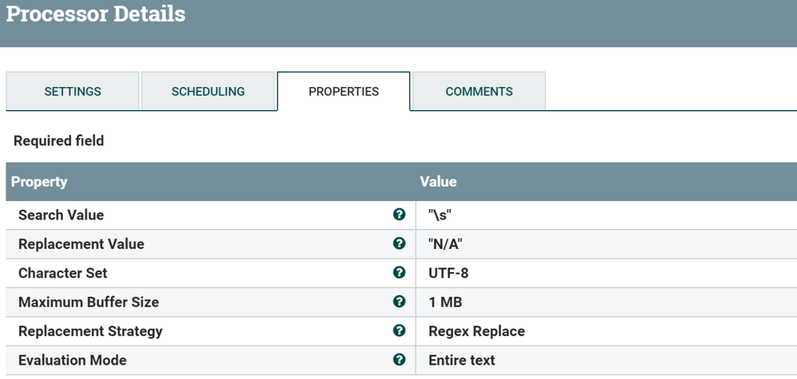
Task: Click the Replacement Value "N/A" cell
Action: click(x=451, y=244)
